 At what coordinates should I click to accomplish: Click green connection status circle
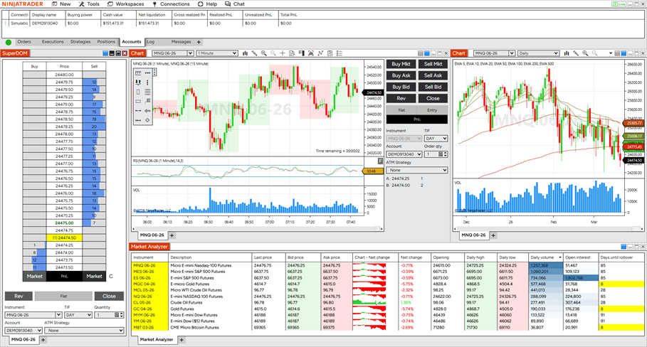pyautogui.click(x=9, y=42)
